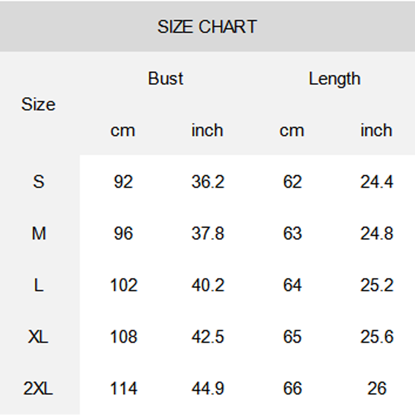Pick the 2XL size row label
415x415 pixels.
38,389
